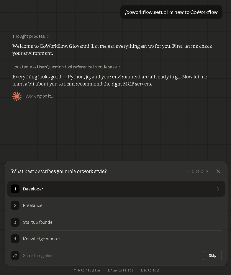This screenshot has width=231, height=275.
Task: Select the Knowledge worker option
Action: click(x=41, y=239)
